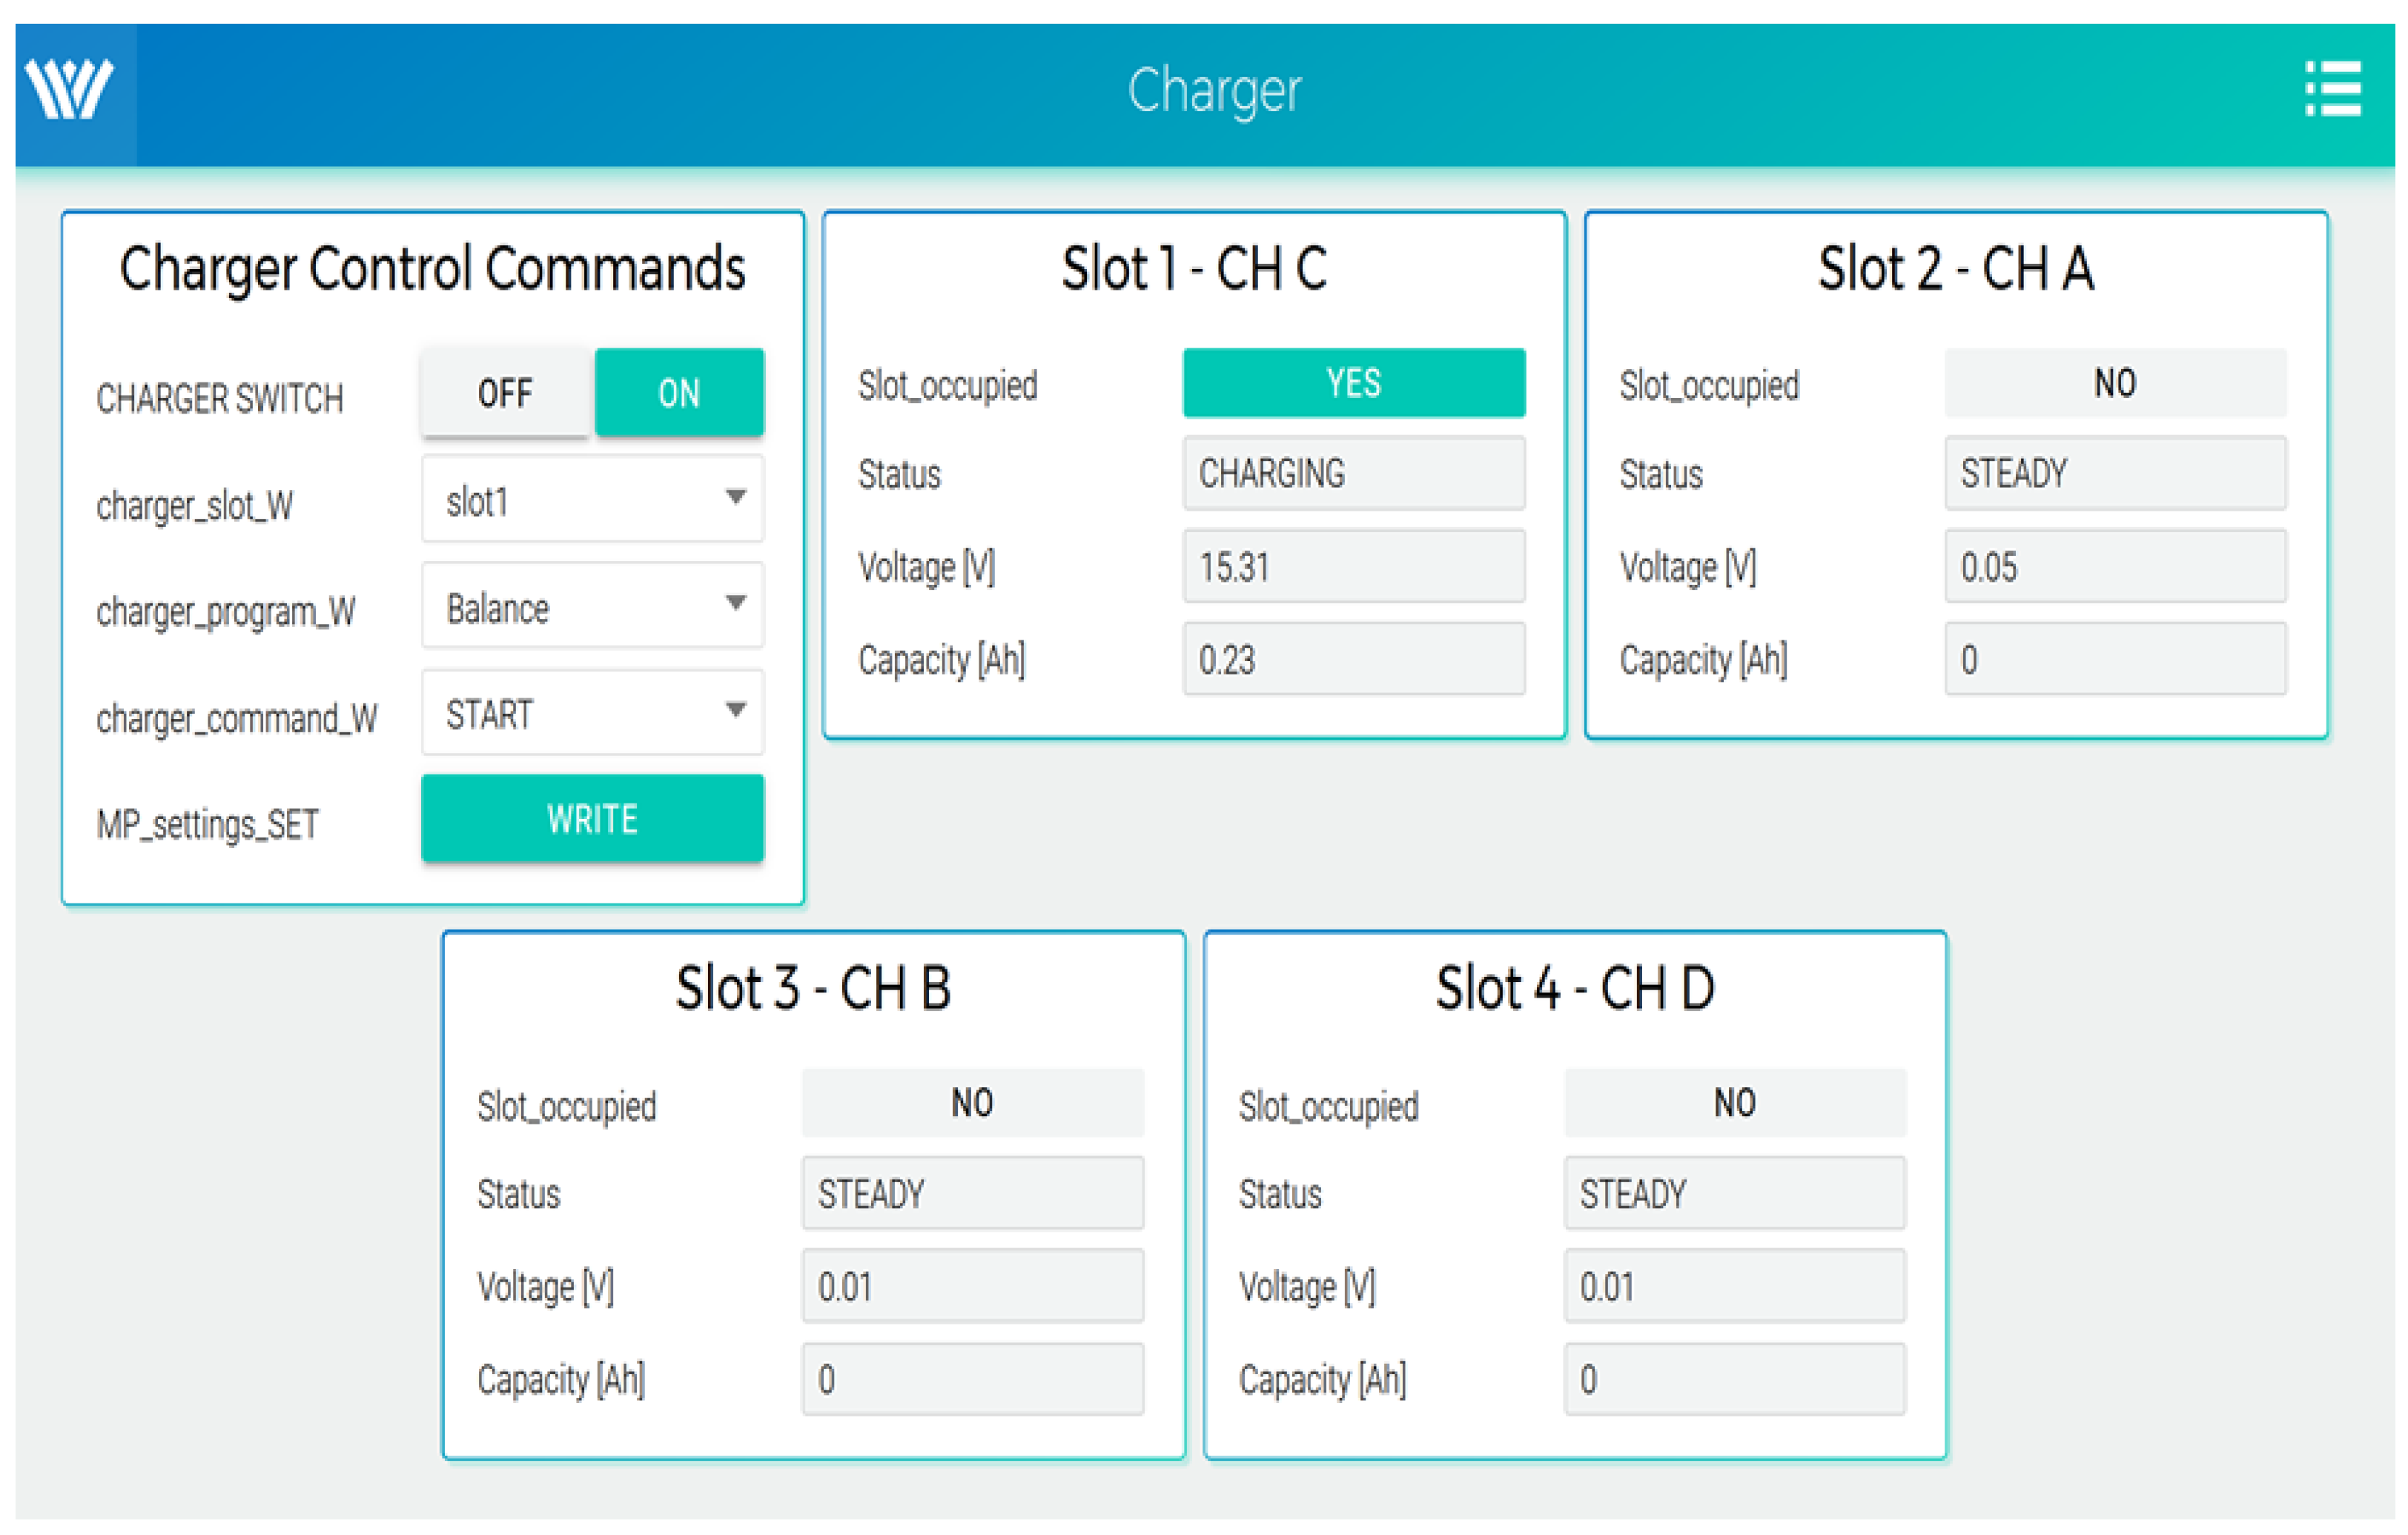Click Slot 3 Status STEADY field
The height and width of the screenshot is (1535, 2408).
(972, 1193)
